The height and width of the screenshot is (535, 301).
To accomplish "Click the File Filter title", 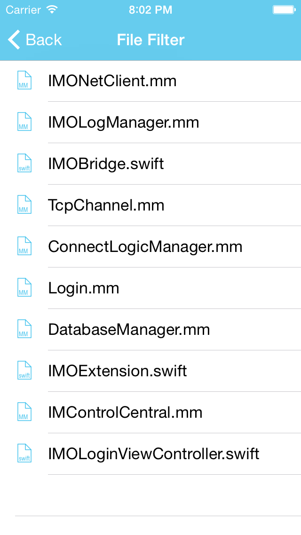I will coord(150,40).
